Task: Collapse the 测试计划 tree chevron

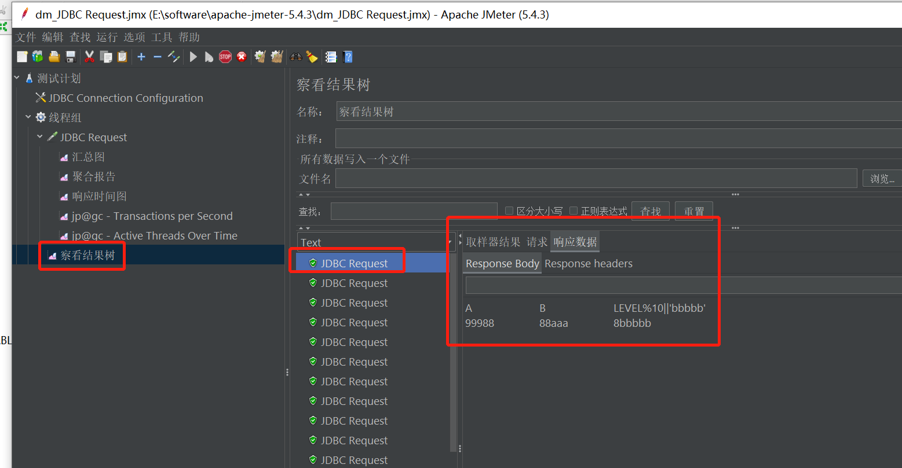Action: click(x=17, y=78)
